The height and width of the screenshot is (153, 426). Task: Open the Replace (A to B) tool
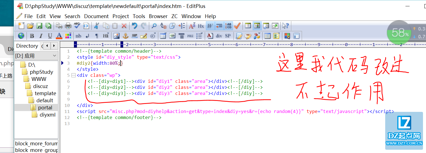(163, 26)
